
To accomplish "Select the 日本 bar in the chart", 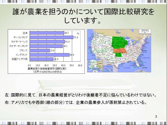I will pos(47,33).
